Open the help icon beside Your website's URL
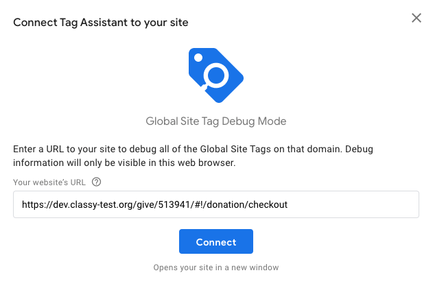 coord(96,182)
